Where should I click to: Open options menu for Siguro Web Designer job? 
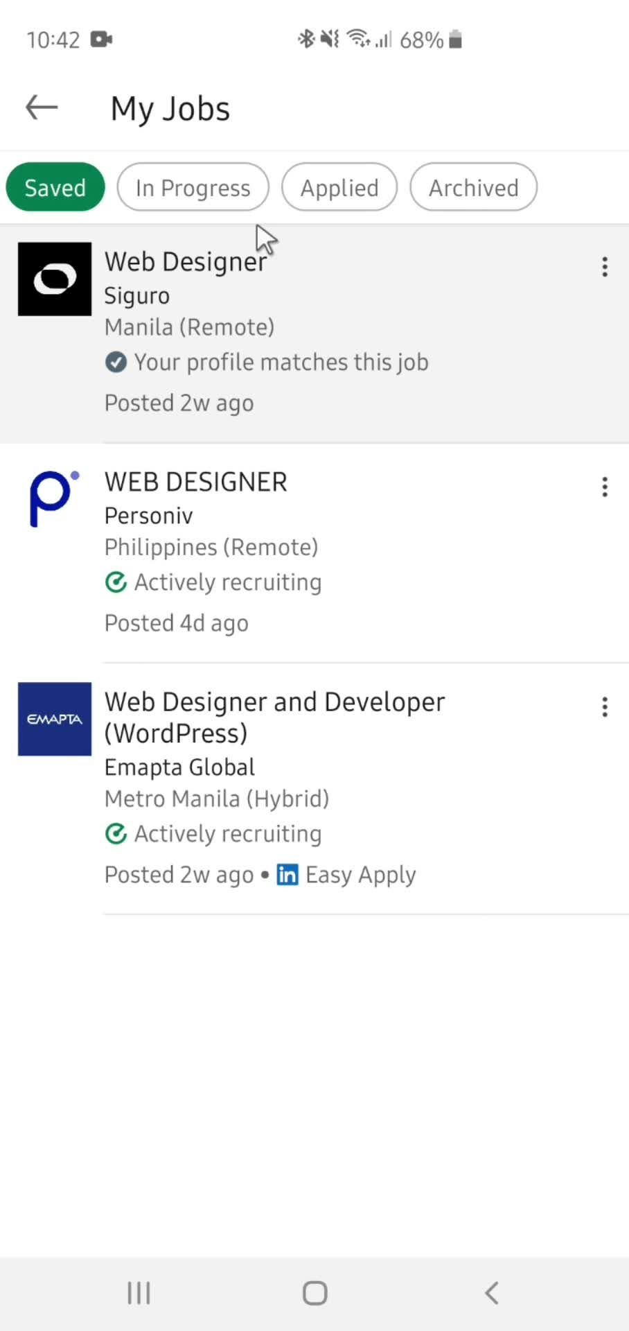(605, 267)
